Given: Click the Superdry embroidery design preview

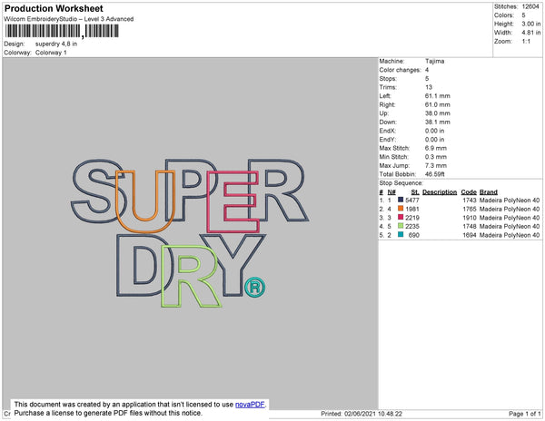Looking at the screenshot, I should 190,233.
